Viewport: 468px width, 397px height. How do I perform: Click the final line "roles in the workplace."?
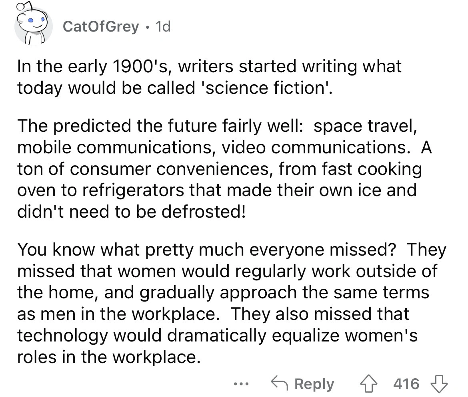pos(108,356)
